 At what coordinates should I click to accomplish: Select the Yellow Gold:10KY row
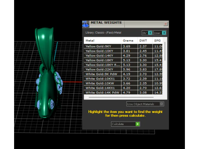(x=123, y=51)
